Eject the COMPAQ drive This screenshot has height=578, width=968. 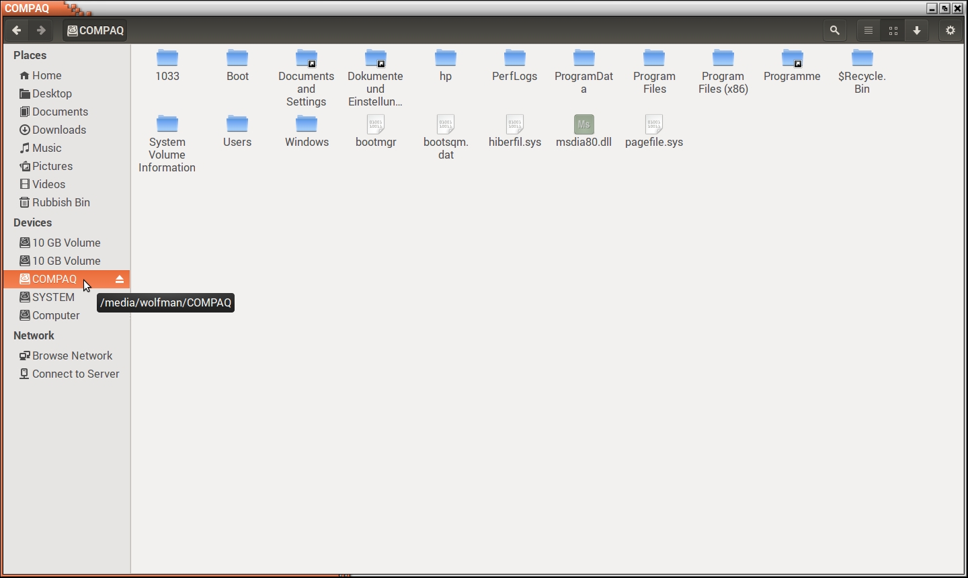pos(120,279)
